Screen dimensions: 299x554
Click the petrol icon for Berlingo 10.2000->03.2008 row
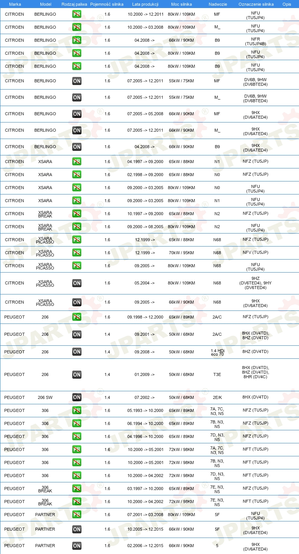[x=77, y=28]
